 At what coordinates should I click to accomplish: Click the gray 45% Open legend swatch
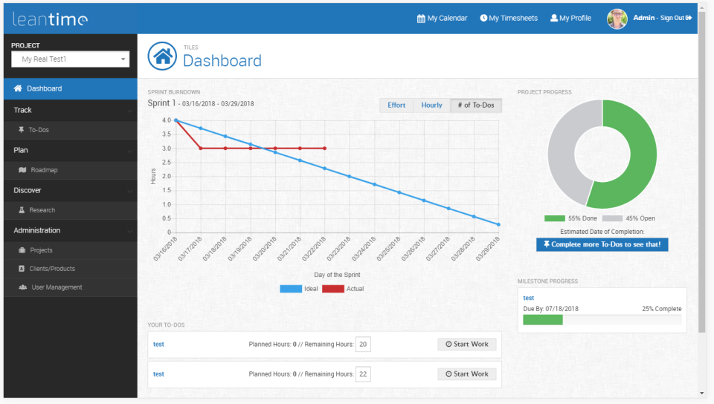click(612, 218)
